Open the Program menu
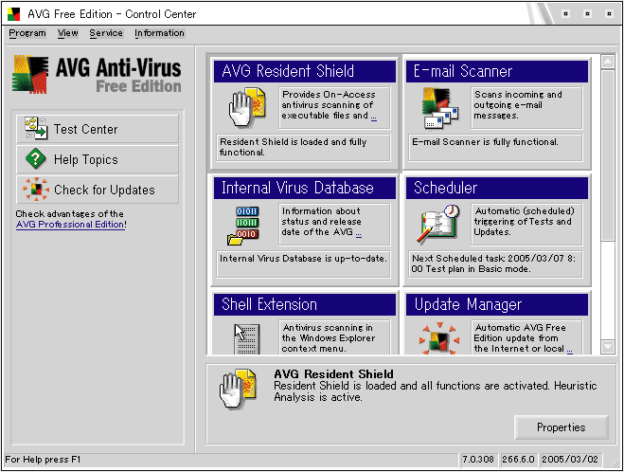 (27, 33)
